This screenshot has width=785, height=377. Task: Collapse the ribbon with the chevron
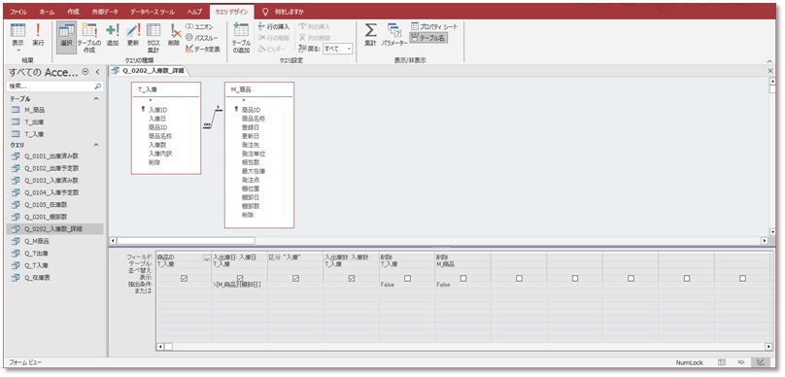pos(770,60)
